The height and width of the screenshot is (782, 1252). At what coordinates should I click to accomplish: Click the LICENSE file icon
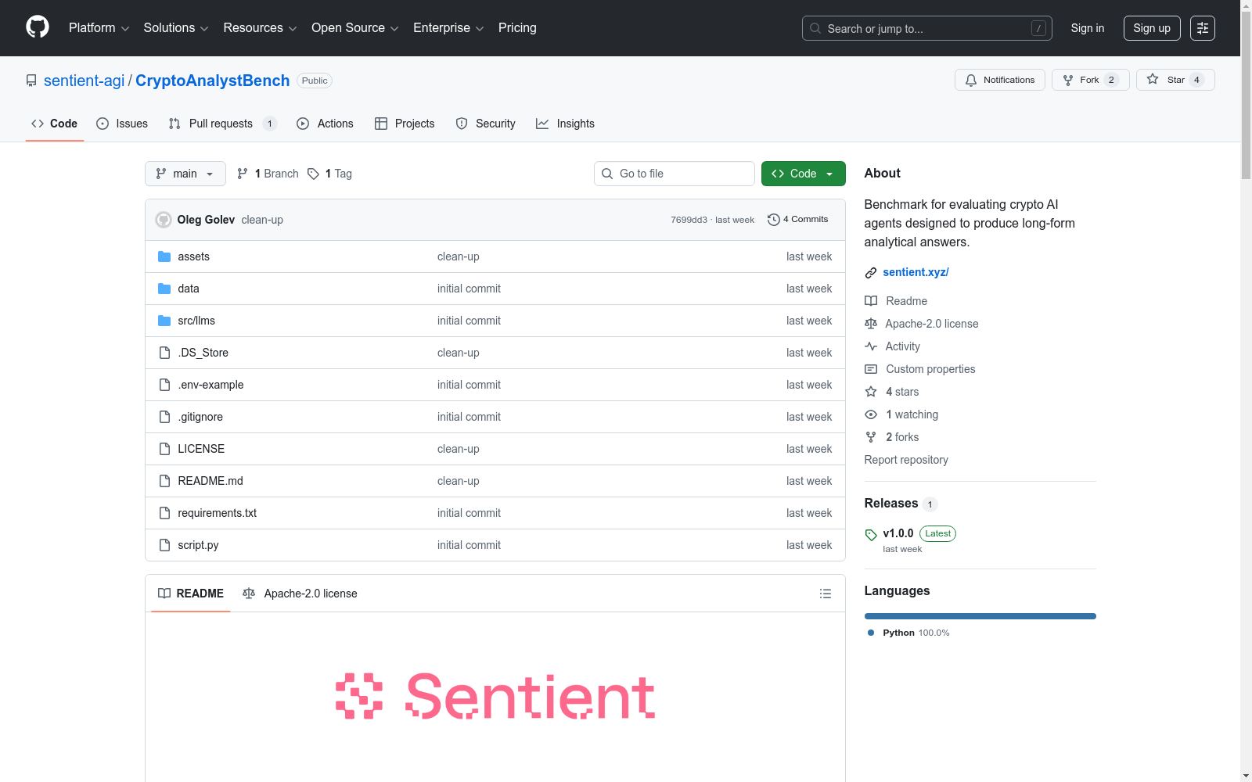click(x=164, y=449)
